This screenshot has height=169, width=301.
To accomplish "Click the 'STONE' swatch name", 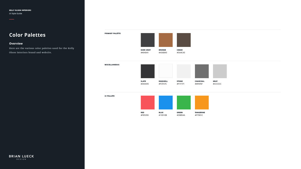I will [180, 81].
